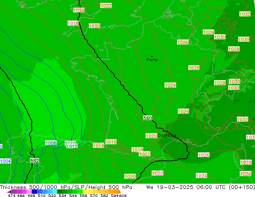Select the Dourbies location label
255x197 pixels.
pyautogui.click(x=167, y=135)
